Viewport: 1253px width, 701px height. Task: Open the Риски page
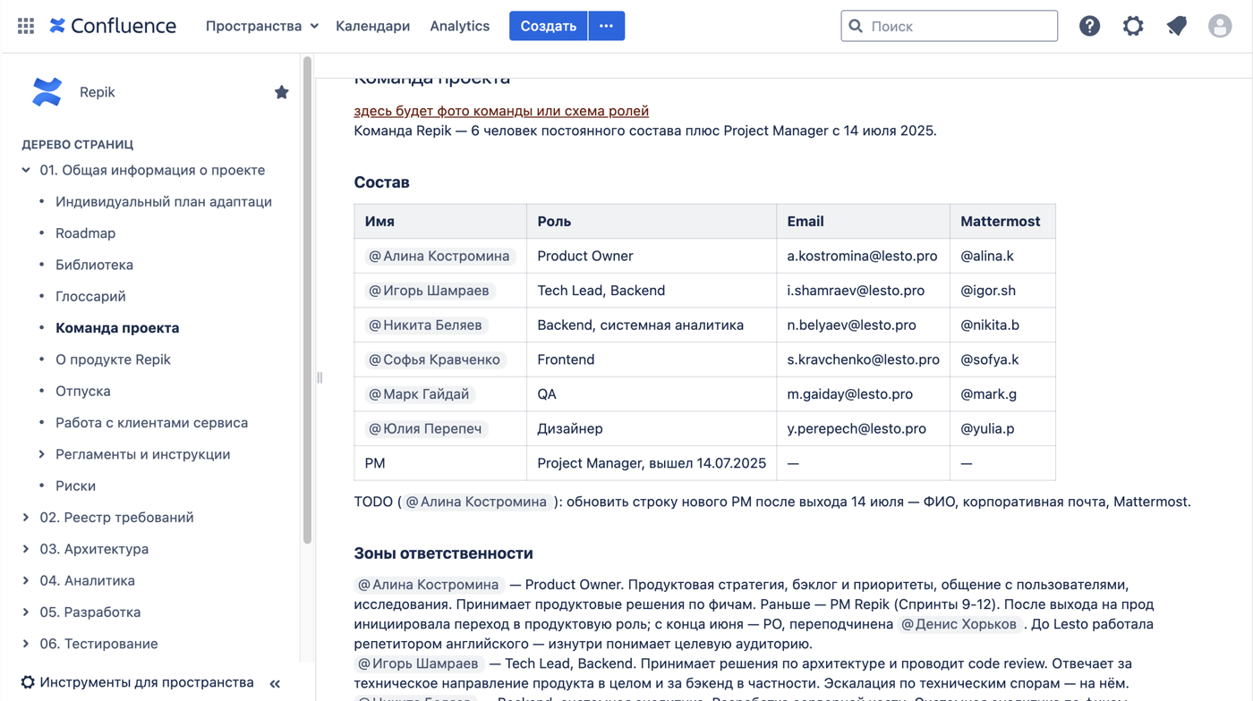pos(75,486)
